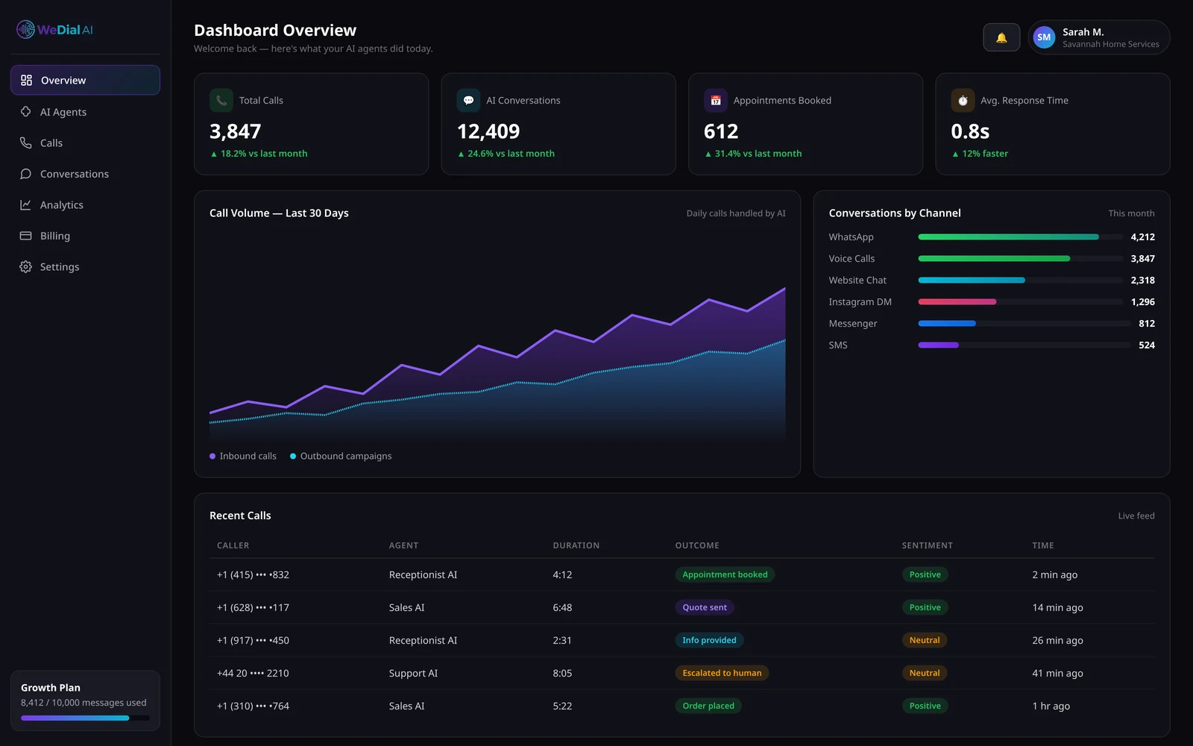
Task: Click the 8:05 duration cell
Action: [562, 673]
